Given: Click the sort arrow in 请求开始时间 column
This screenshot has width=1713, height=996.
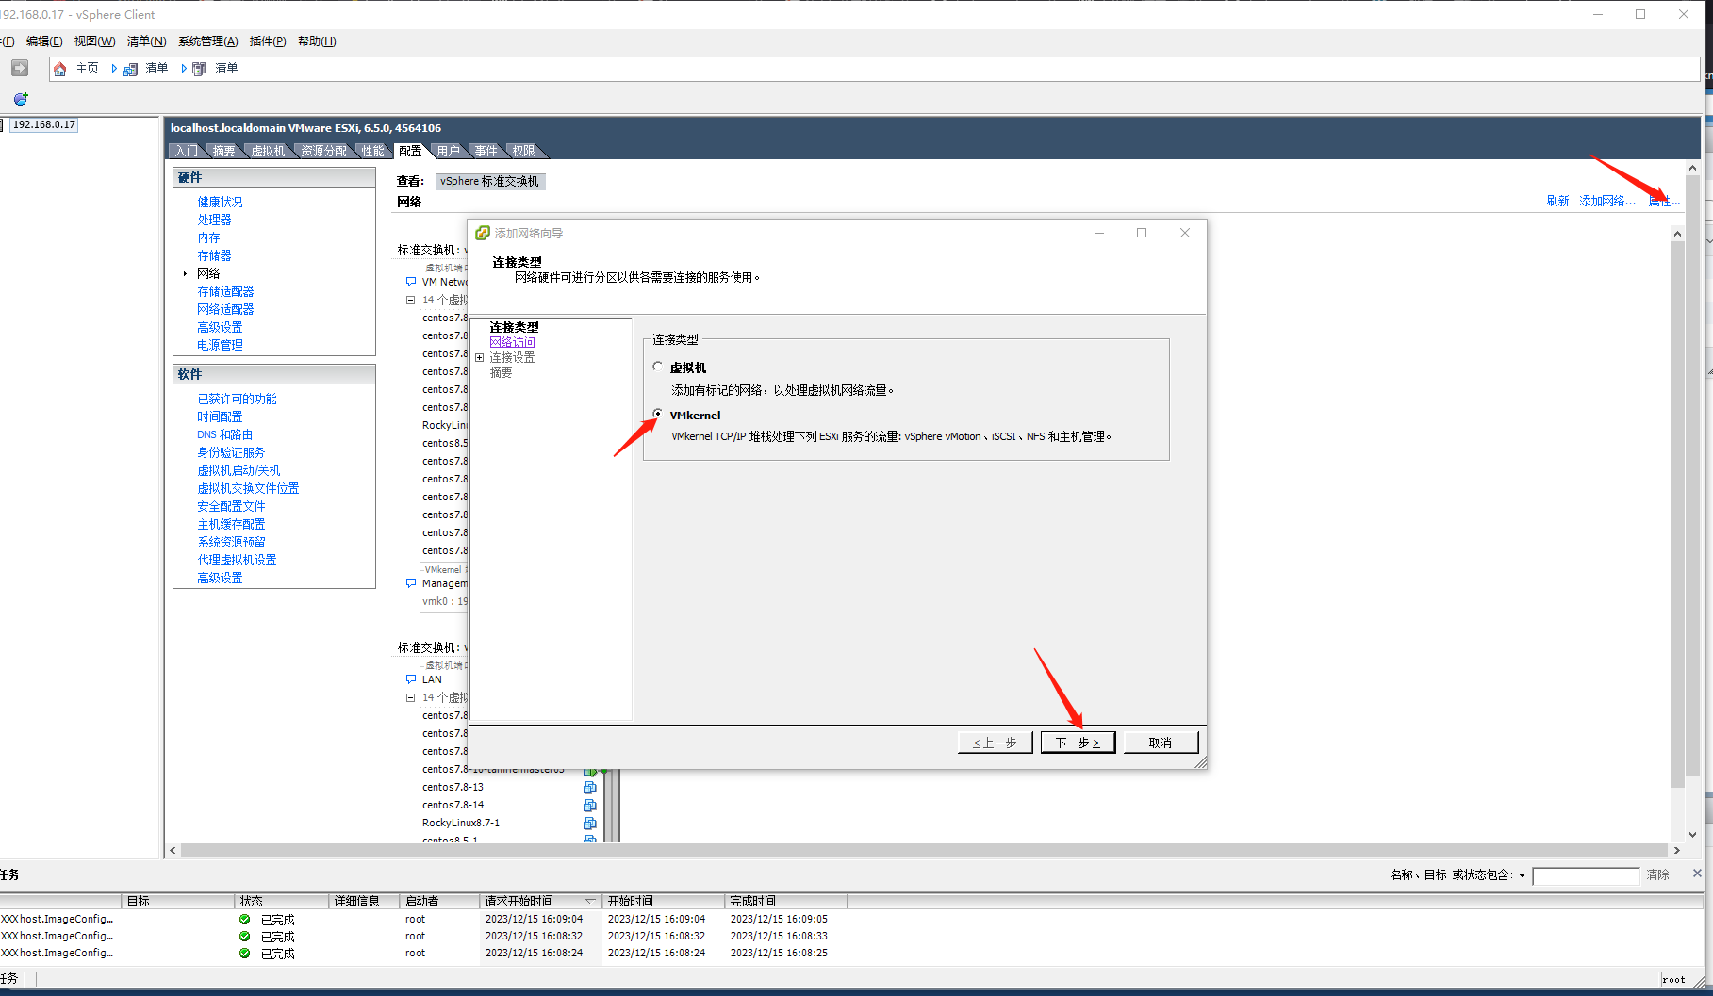Looking at the screenshot, I should pyautogui.click(x=590, y=901).
